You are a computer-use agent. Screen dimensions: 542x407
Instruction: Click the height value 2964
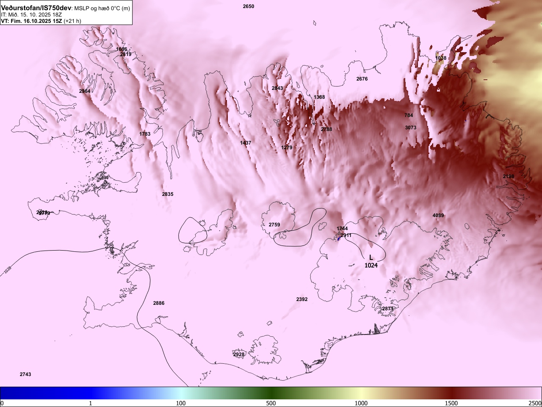point(85,91)
